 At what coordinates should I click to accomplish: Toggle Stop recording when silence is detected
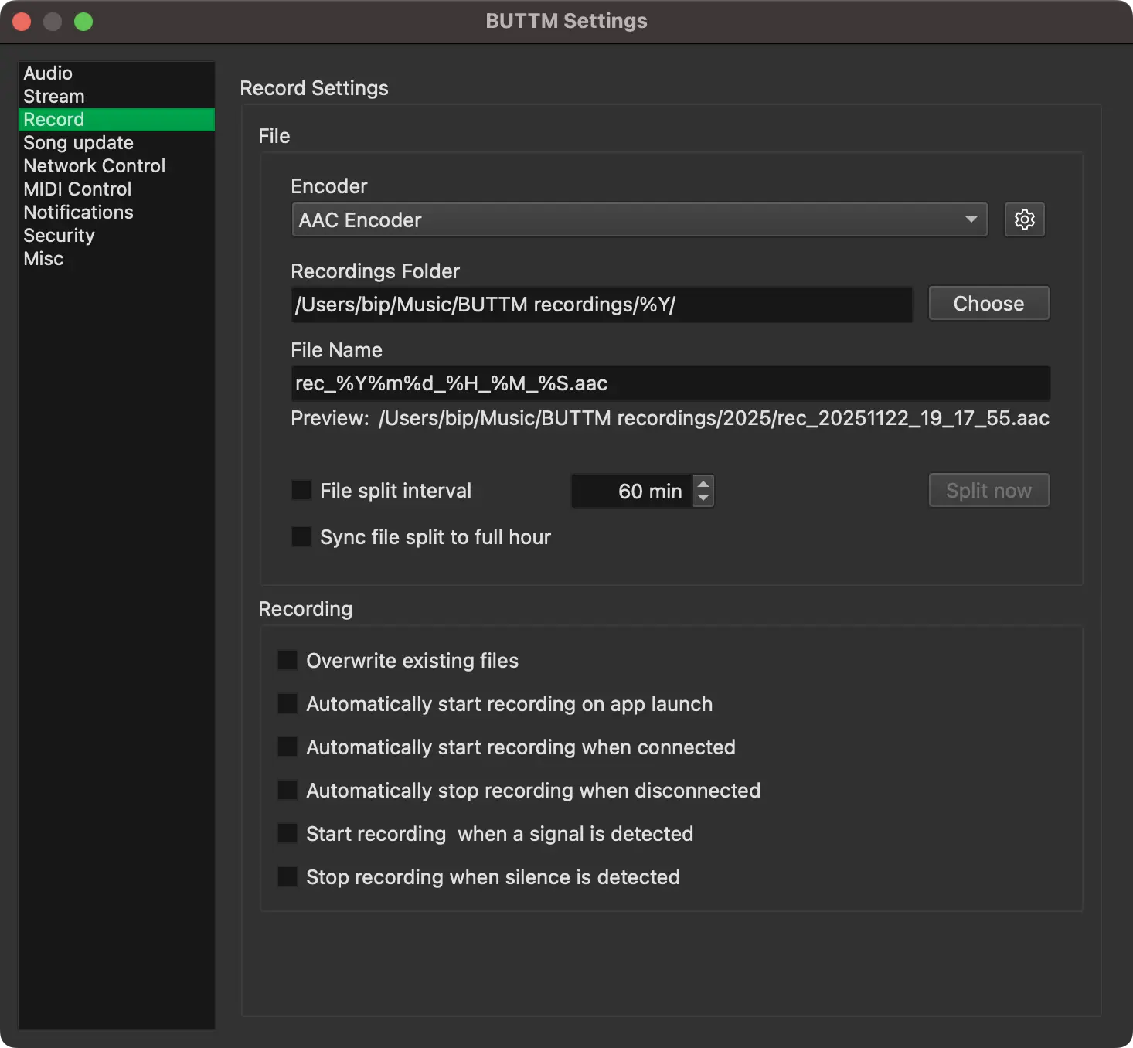click(288, 877)
